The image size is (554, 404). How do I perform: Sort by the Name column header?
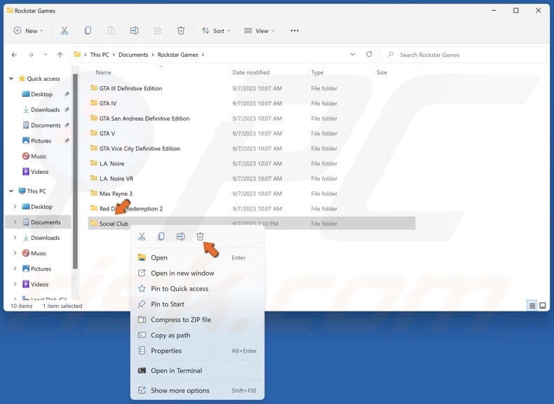(104, 72)
